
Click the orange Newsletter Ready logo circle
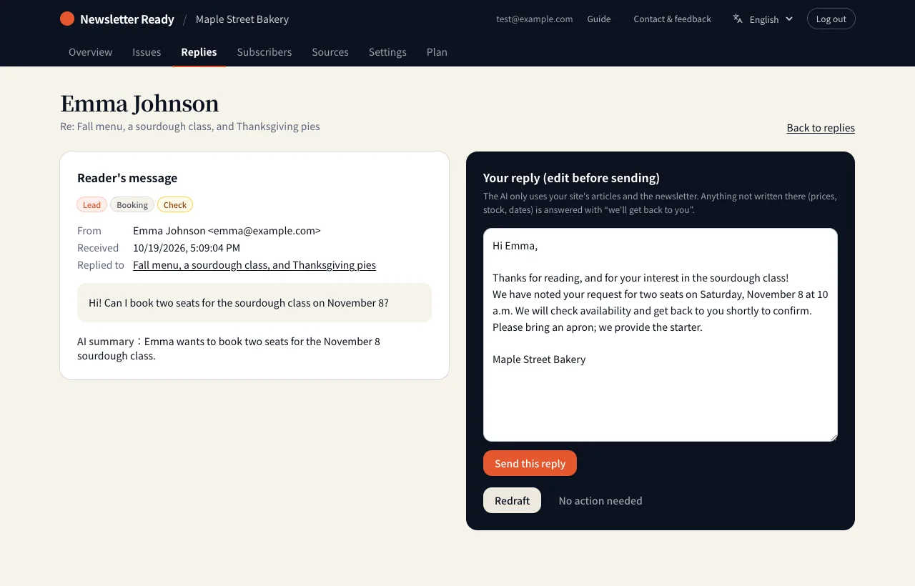[67, 19]
